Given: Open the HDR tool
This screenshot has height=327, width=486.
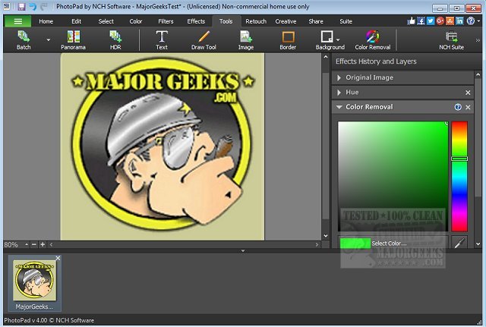Looking at the screenshot, I should click(115, 40).
